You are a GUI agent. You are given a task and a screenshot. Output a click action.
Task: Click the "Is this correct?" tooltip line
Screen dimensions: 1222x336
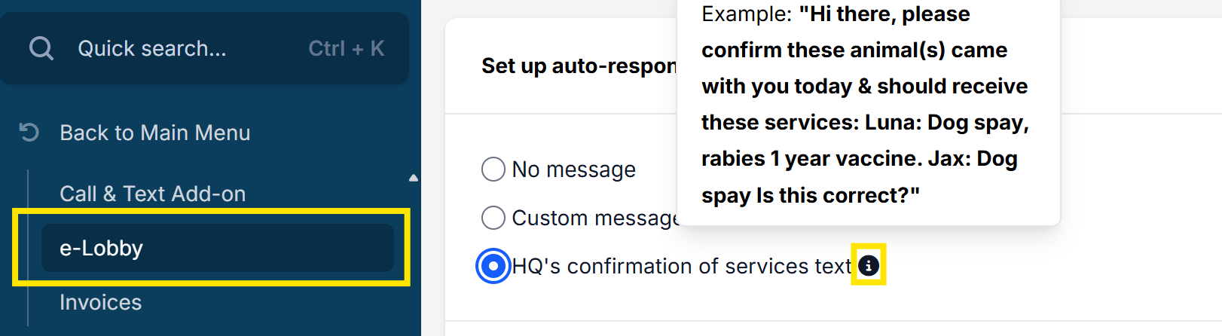click(x=838, y=195)
